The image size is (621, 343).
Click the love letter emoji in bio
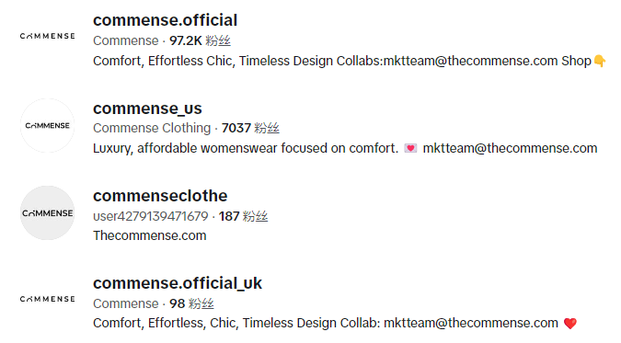[x=410, y=148]
